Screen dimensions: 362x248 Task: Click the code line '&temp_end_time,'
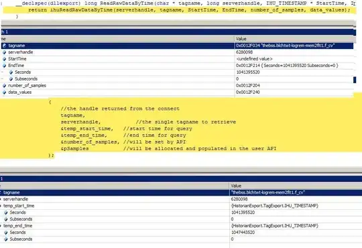[x=84, y=135]
